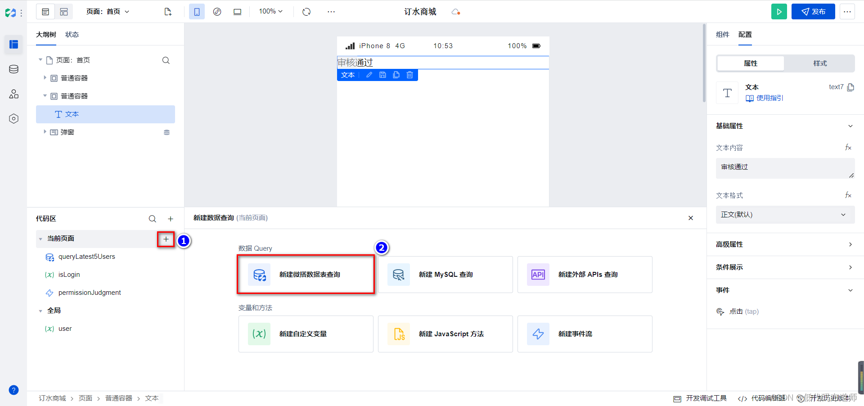Open the 页面: 首页 page selector
864x406 pixels.
[x=108, y=12]
